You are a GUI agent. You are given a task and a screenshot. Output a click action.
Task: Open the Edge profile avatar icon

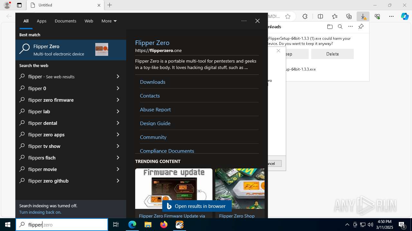click(7, 5)
